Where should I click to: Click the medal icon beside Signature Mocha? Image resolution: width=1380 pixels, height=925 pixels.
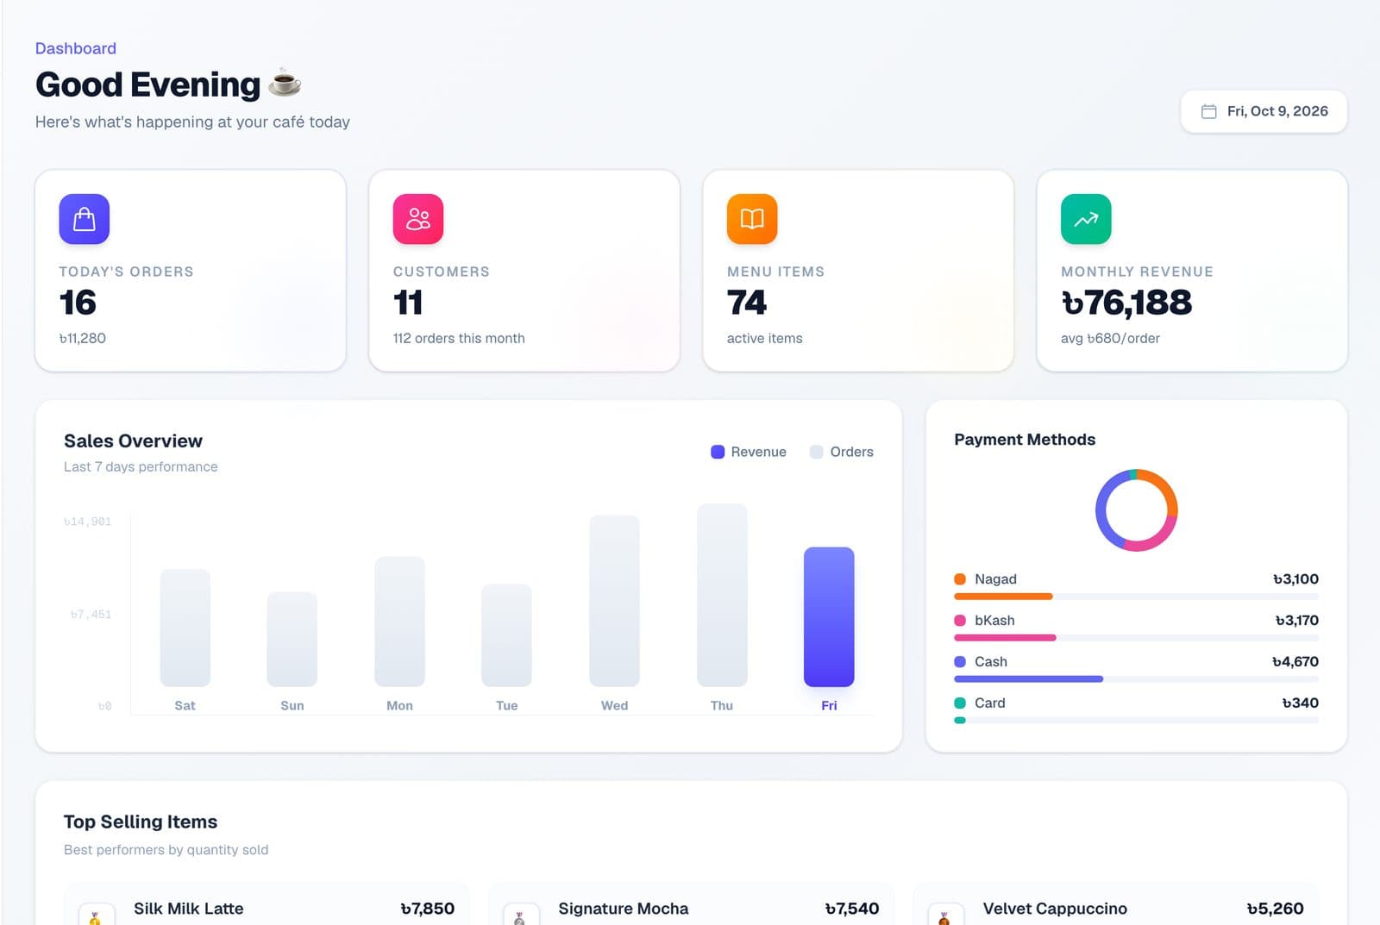tap(519, 916)
